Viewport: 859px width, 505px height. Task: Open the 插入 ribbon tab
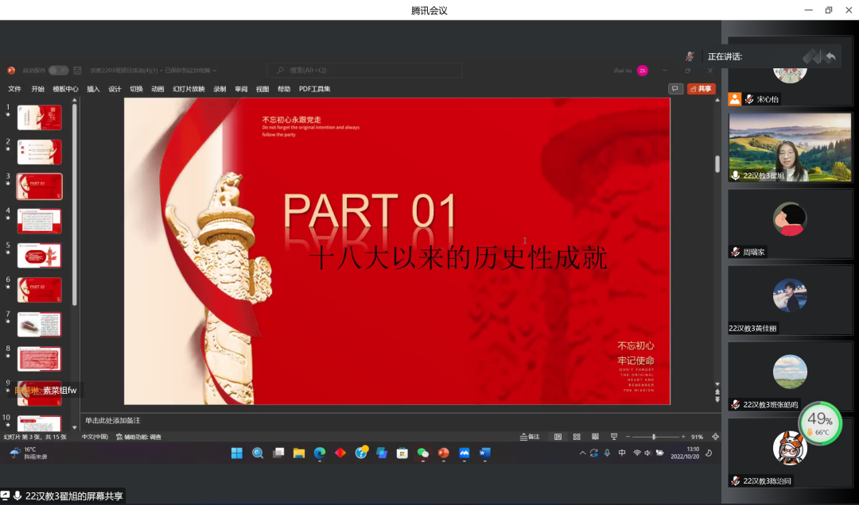click(x=93, y=90)
